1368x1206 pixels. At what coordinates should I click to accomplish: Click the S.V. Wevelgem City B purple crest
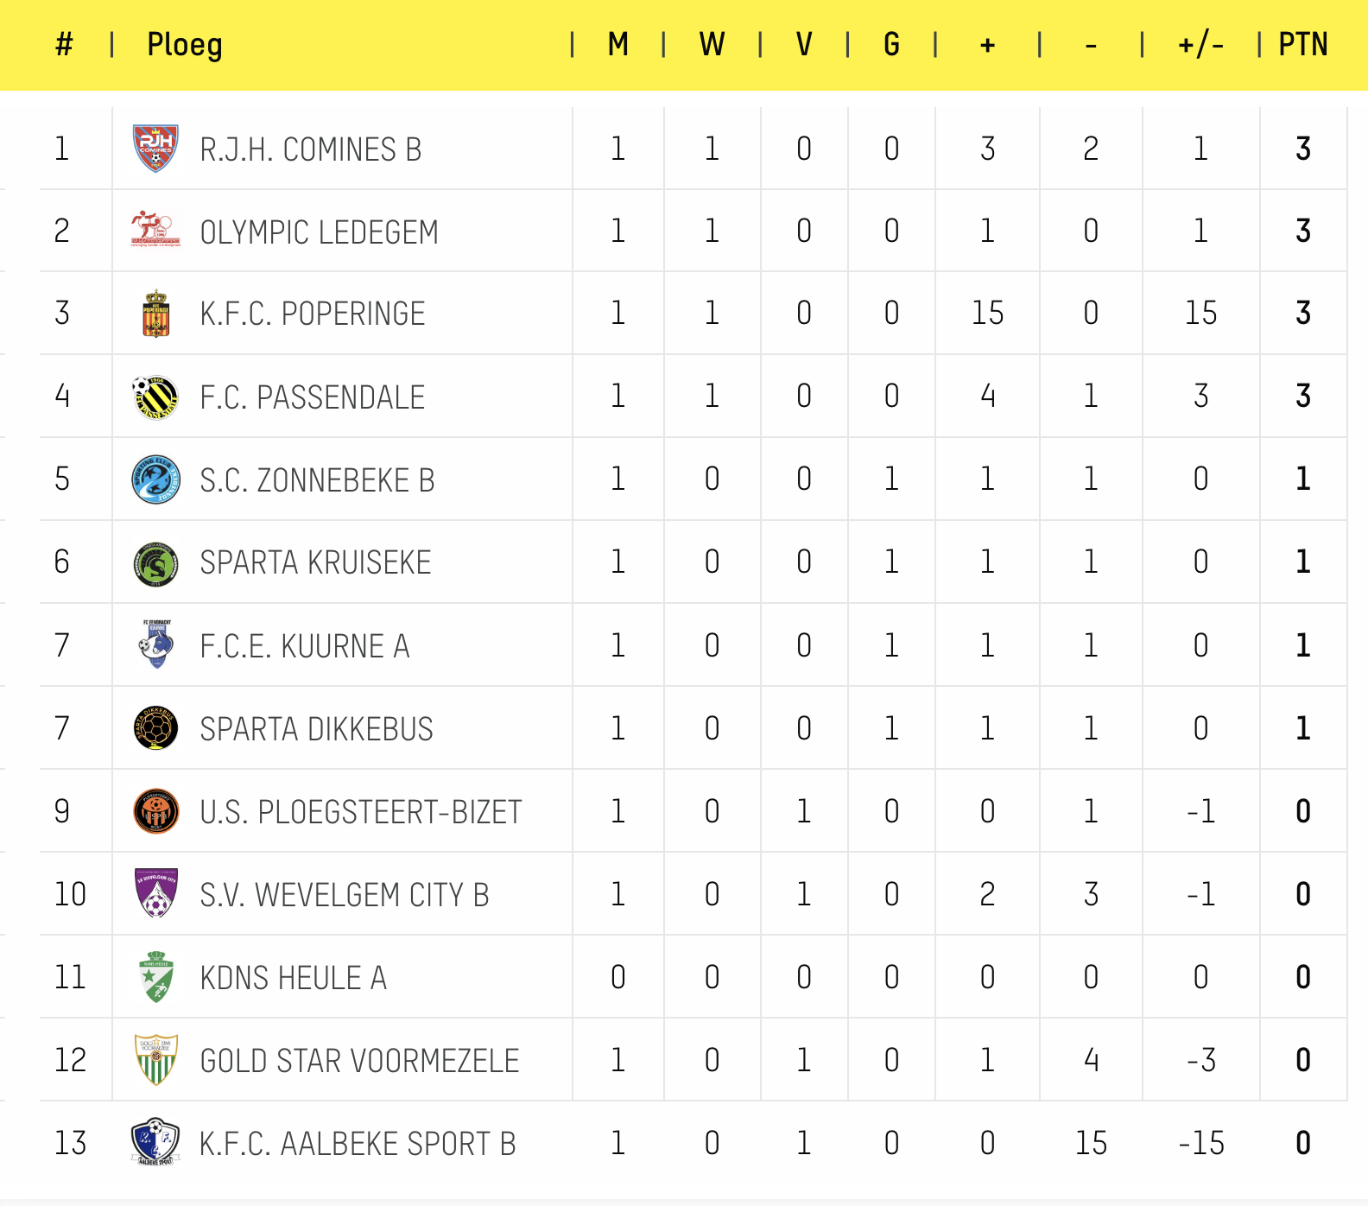[x=155, y=894]
